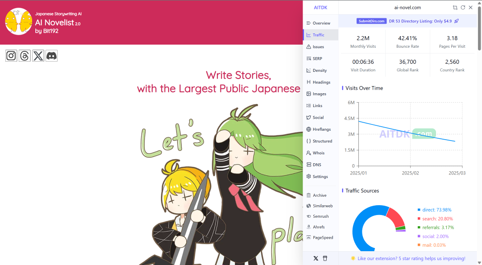Click the screenshot crop icon in AITDK header
The image size is (482, 265).
click(455, 8)
